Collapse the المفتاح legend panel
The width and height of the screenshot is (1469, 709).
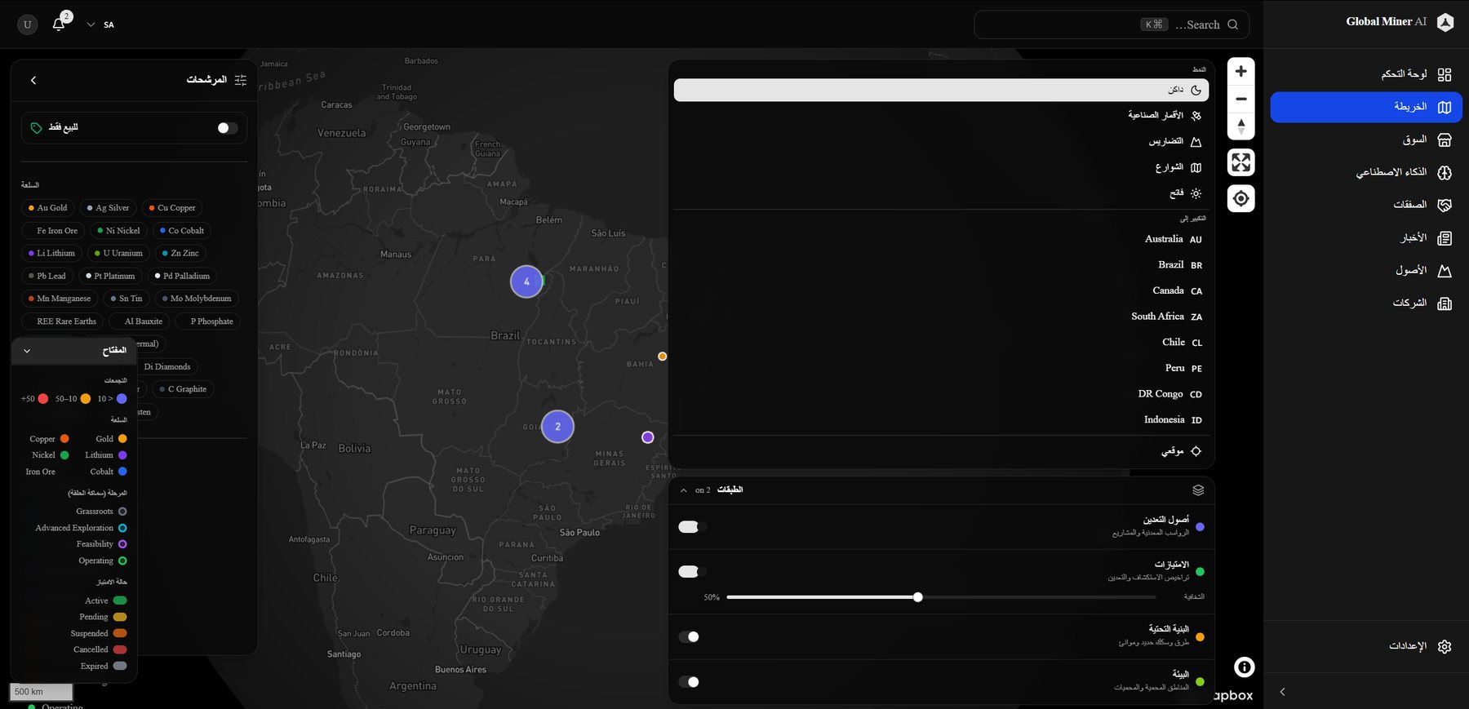(x=27, y=351)
